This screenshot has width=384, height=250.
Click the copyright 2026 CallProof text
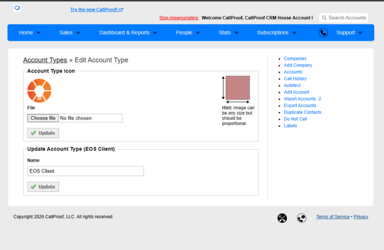tap(63, 217)
